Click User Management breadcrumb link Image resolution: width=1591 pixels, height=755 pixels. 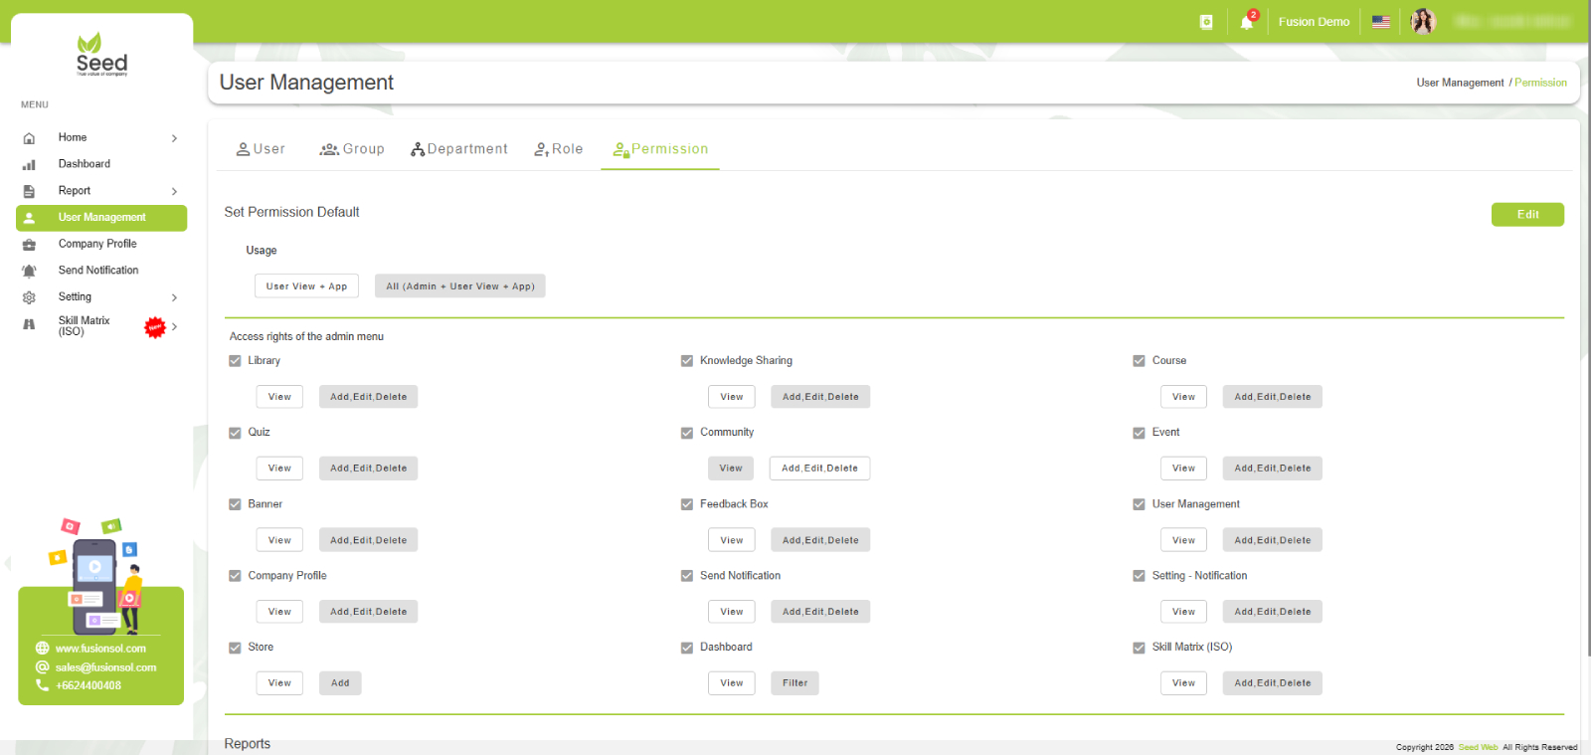1460,83
